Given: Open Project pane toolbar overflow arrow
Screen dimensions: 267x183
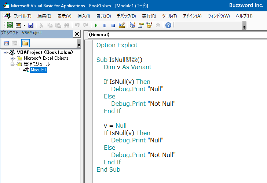Looking at the screenshot, I should [x=78, y=43].
